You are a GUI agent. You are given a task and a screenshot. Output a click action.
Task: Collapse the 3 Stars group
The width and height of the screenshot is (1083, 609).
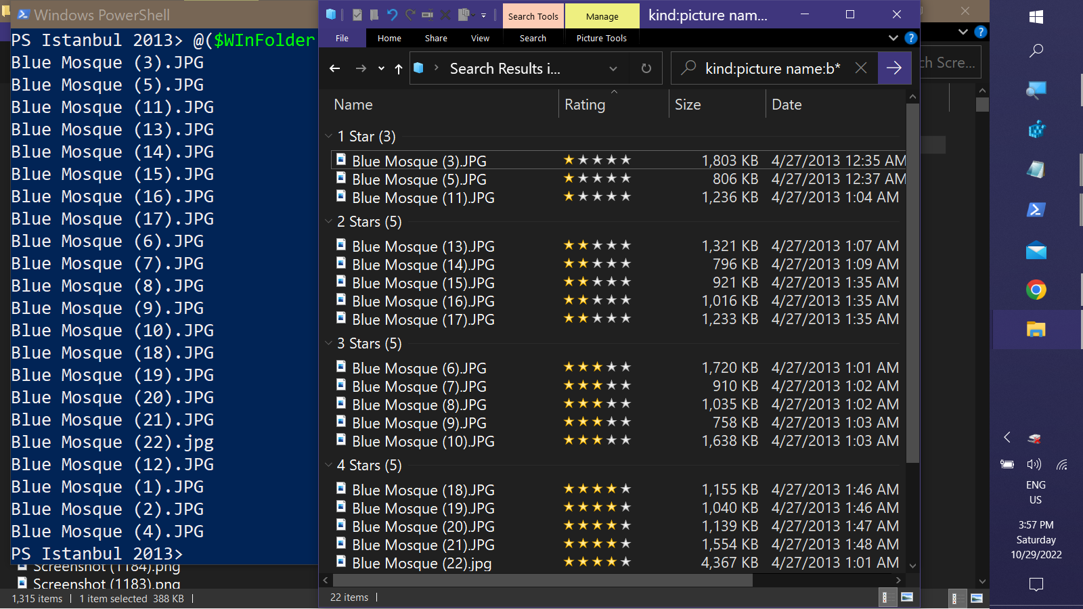click(329, 343)
